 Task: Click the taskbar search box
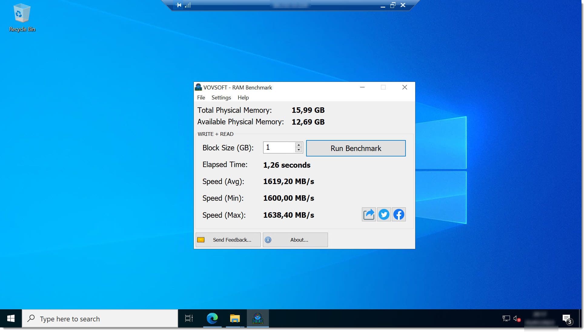[100, 318]
